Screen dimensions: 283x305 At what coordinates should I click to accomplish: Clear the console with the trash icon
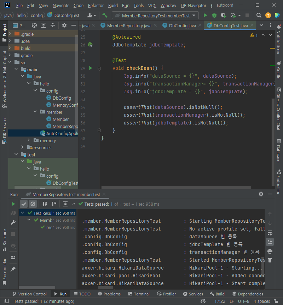270,260
